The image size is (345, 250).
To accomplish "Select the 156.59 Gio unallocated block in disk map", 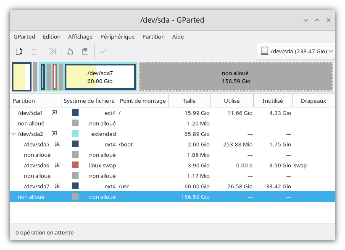I will (236, 77).
